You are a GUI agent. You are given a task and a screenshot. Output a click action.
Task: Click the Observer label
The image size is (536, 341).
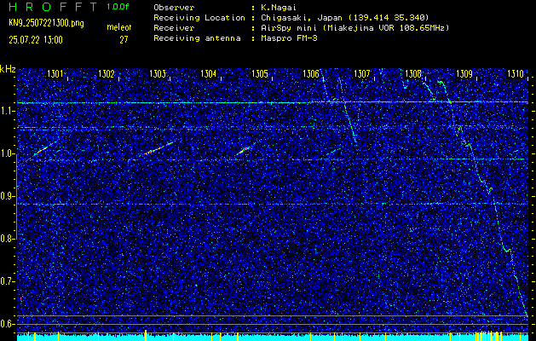[x=174, y=8]
